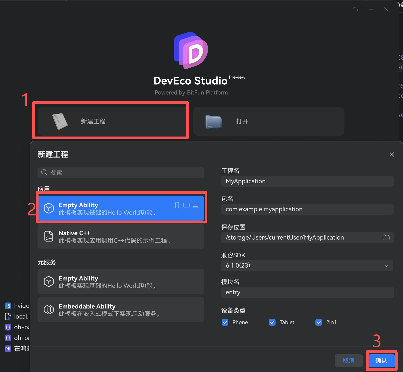The width and height of the screenshot is (403, 372).
Task: Click the TS file icon beside hvigo
Action: (8, 306)
